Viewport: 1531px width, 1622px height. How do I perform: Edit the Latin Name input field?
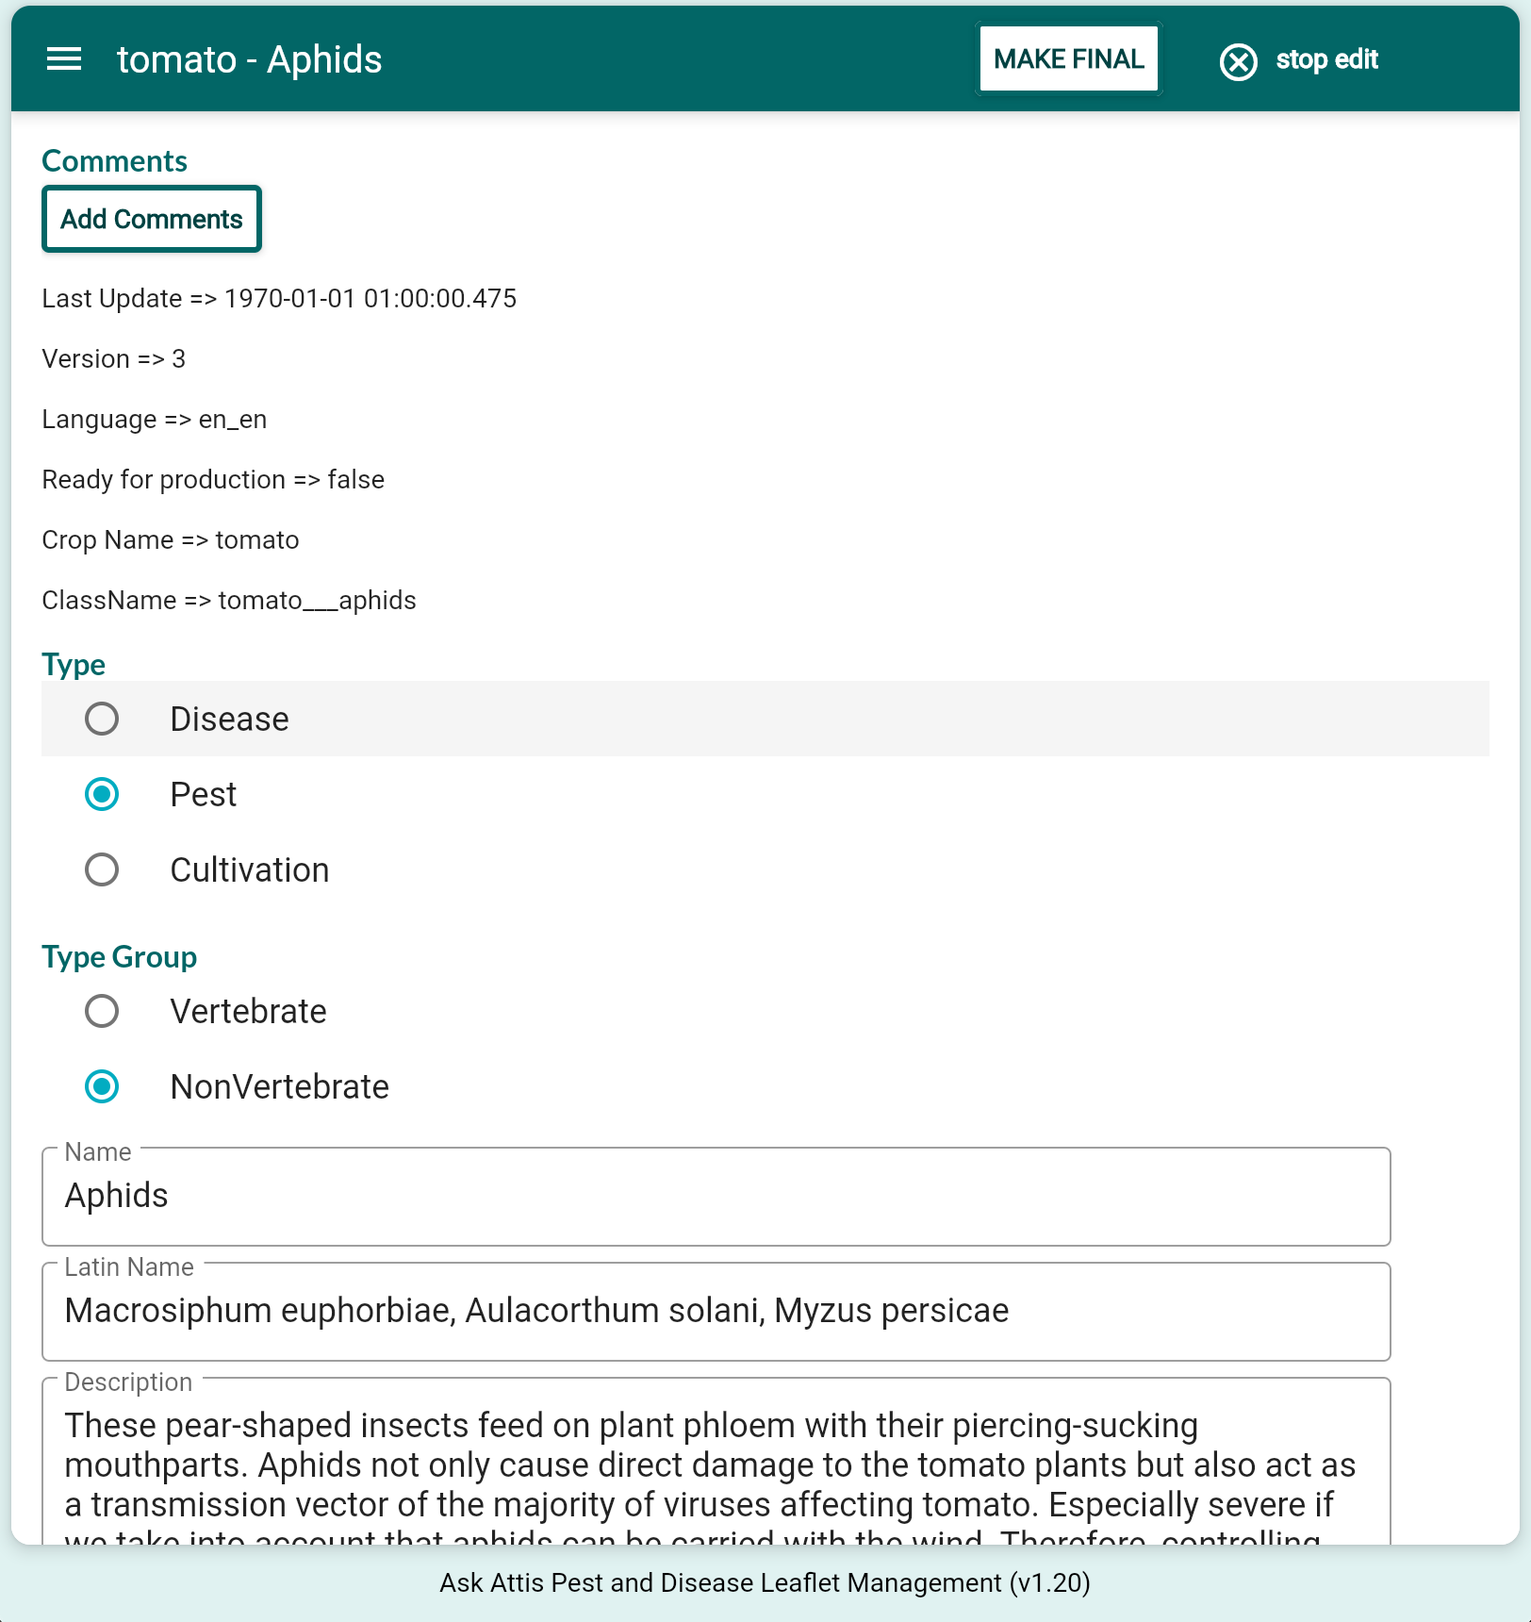716,1312
